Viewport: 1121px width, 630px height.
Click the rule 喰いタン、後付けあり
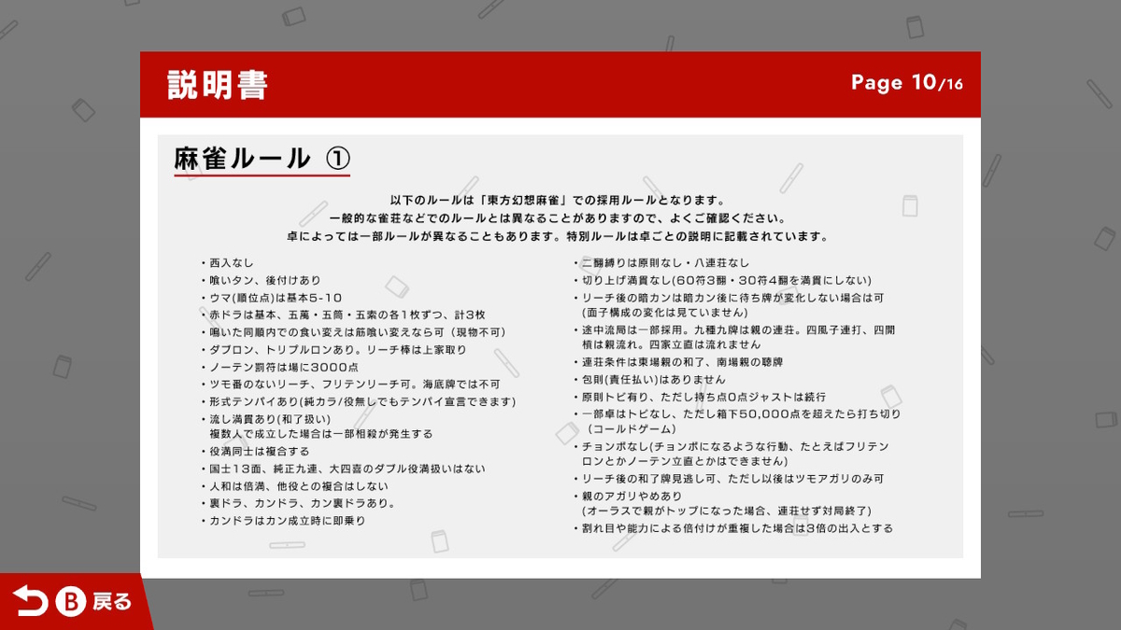261,280
